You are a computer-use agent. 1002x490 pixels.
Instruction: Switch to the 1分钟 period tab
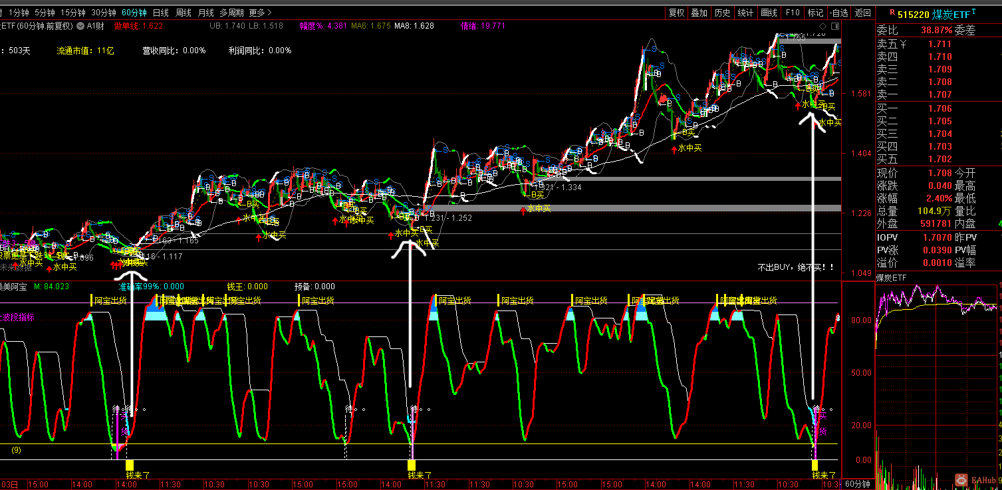[x=19, y=13]
